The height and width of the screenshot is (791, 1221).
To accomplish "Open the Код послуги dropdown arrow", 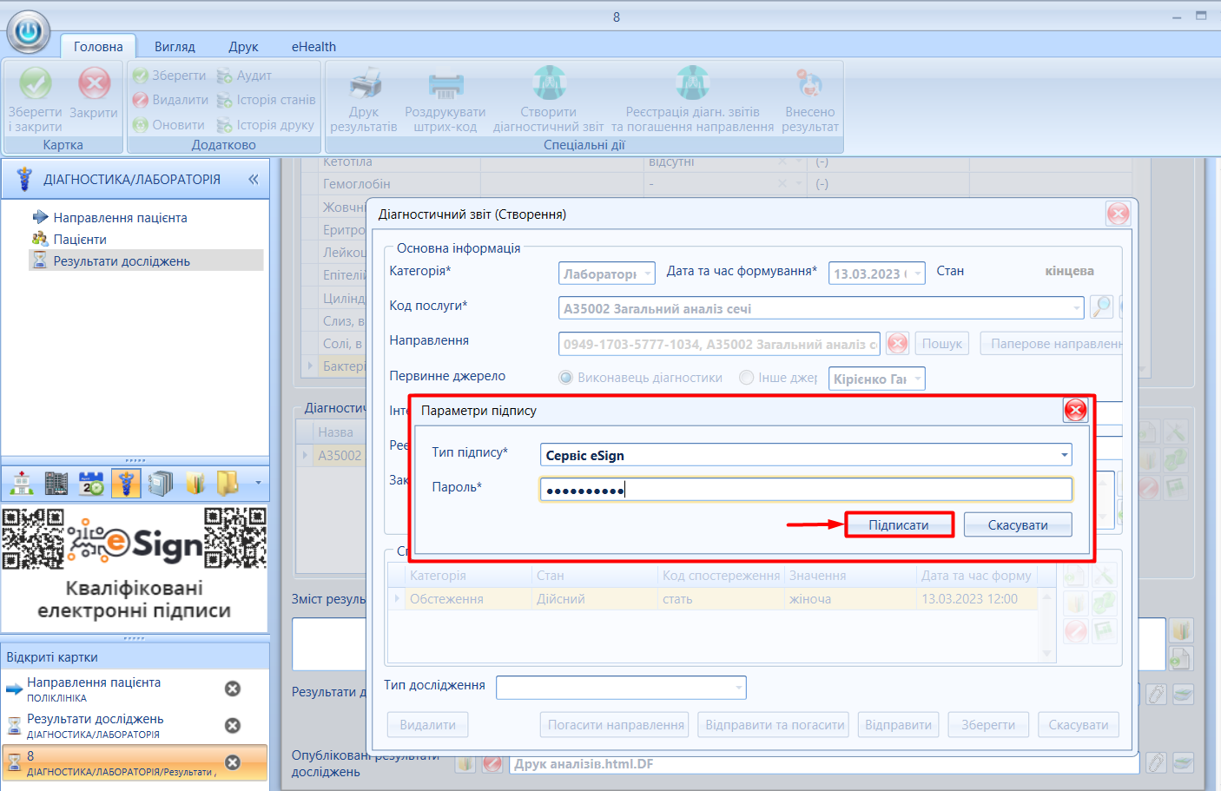I will 1076,308.
